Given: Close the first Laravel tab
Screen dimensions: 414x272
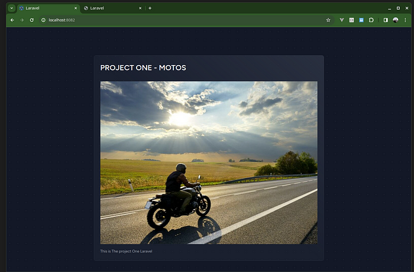Looking at the screenshot, I should (76, 8).
